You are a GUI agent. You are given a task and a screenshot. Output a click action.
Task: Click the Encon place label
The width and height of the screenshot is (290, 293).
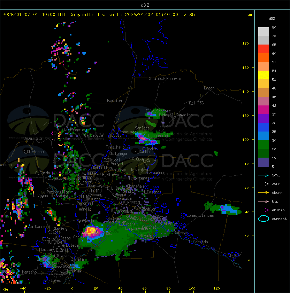click(x=209, y=88)
